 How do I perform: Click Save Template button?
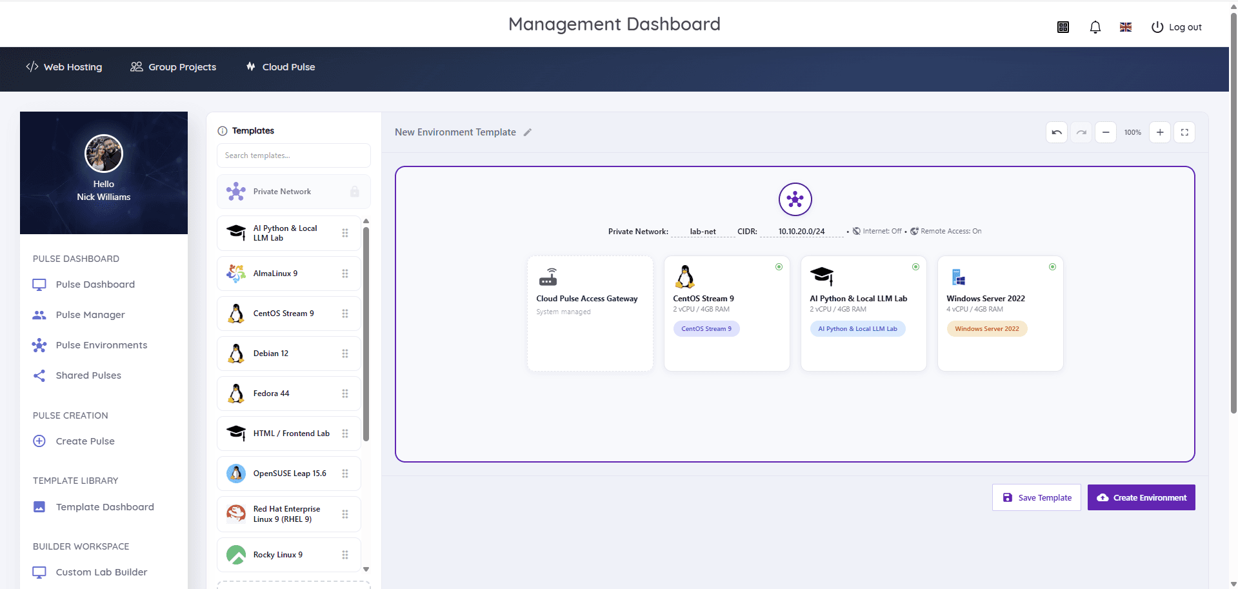(1037, 497)
